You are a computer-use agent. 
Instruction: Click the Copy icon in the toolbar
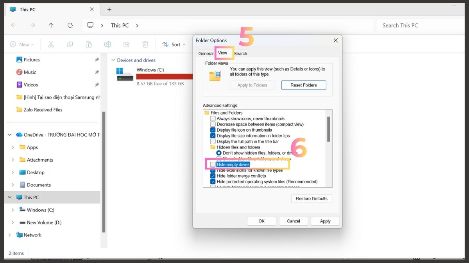[x=70, y=44]
